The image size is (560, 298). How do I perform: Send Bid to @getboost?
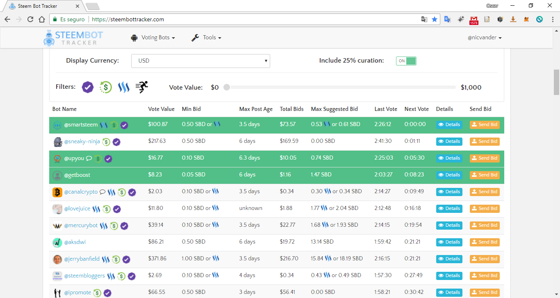[x=485, y=175]
